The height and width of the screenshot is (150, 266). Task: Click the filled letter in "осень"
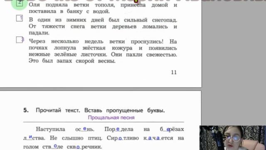point(85,129)
